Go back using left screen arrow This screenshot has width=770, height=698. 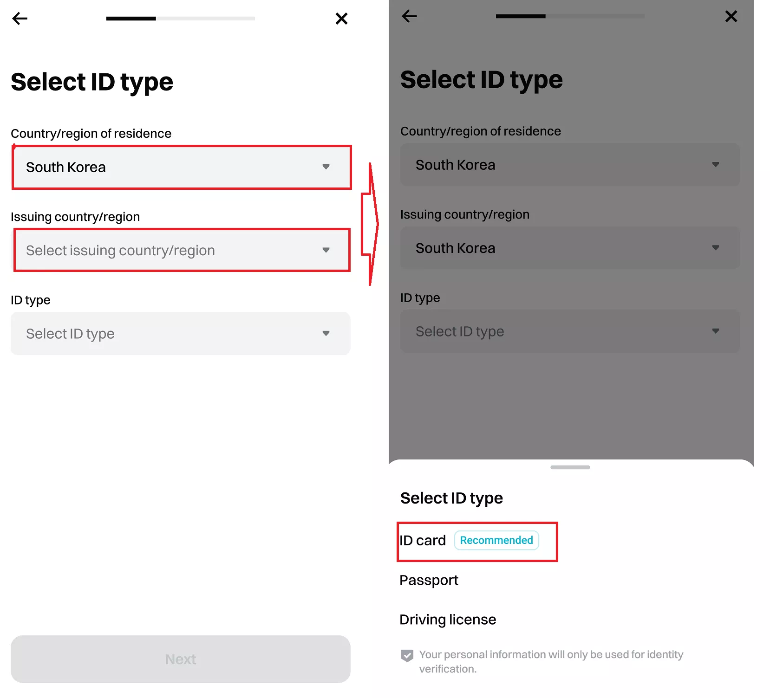(x=20, y=19)
